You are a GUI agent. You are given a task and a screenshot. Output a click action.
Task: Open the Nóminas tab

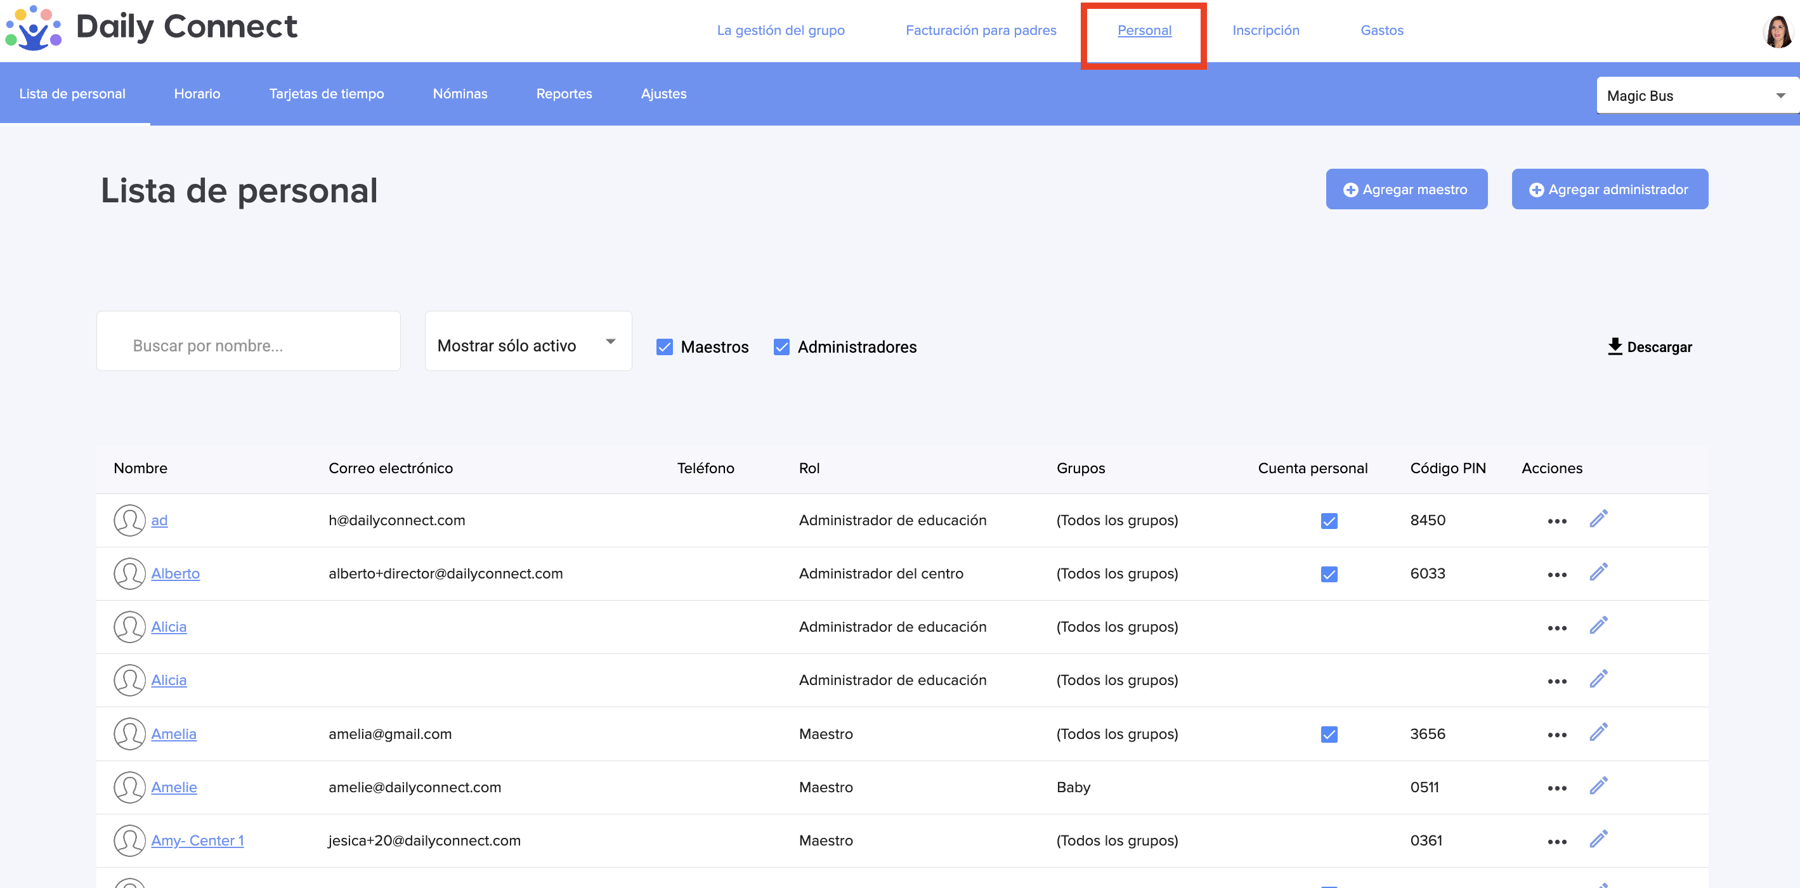(x=460, y=94)
